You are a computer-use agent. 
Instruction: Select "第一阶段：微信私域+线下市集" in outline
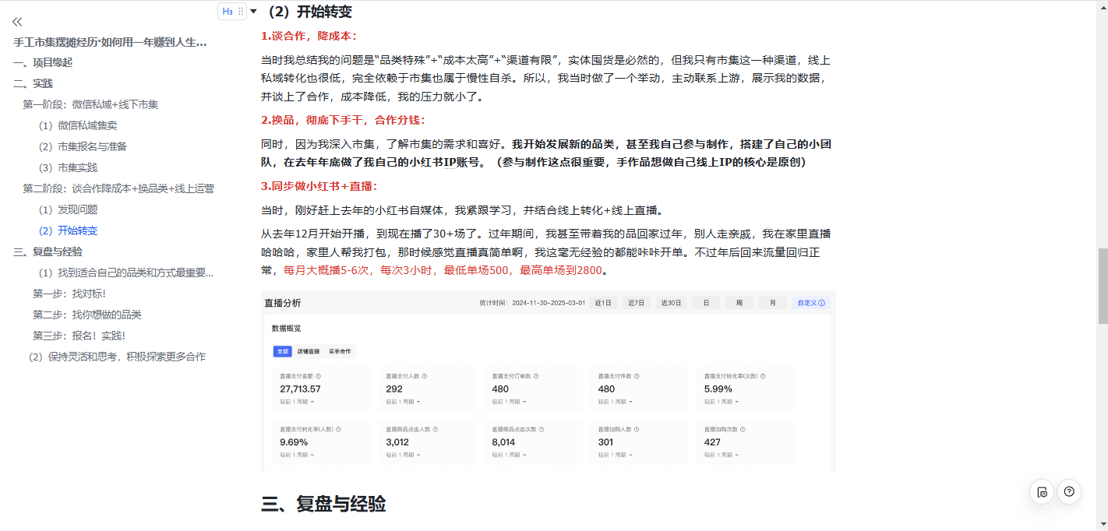click(x=90, y=104)
